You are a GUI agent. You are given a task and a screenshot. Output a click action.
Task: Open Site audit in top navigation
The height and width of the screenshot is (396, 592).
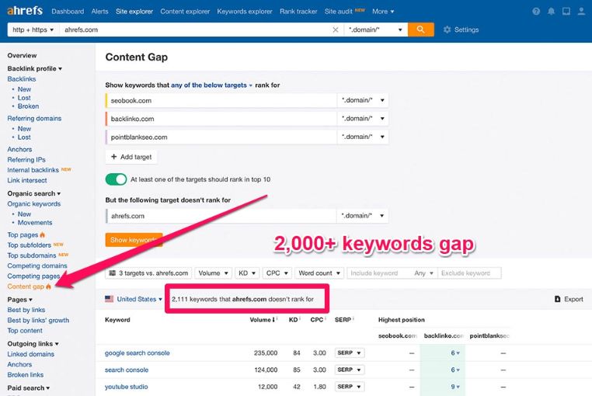tap(338, 12)
